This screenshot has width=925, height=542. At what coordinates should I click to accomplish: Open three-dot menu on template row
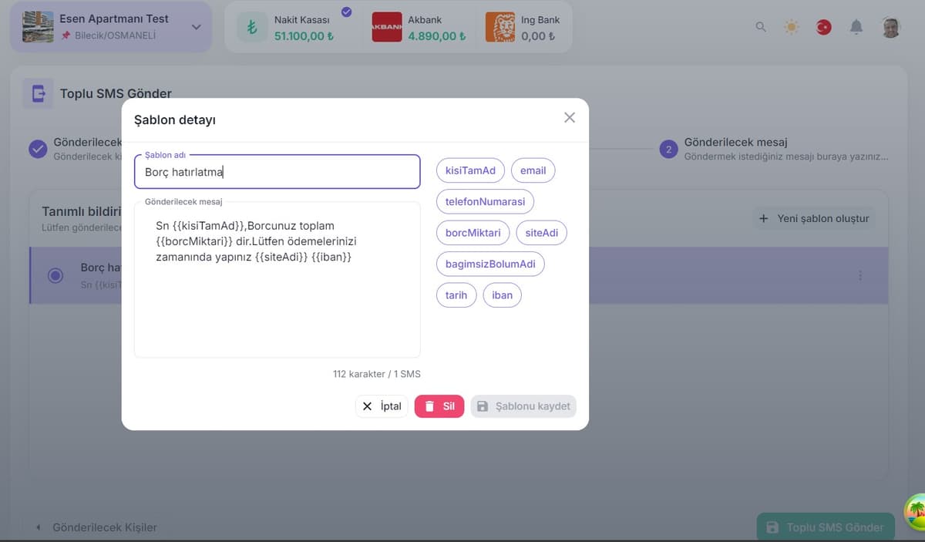[x=860, y=275]
